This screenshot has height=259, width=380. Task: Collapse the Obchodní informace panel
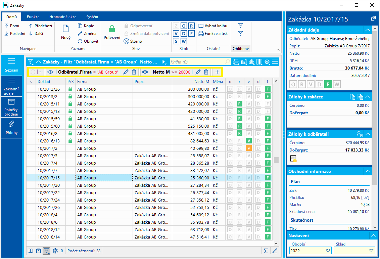[368, 171]
